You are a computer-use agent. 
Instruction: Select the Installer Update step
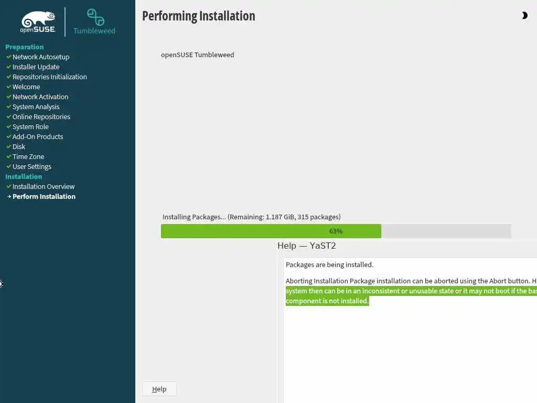(x=36, y=67)
